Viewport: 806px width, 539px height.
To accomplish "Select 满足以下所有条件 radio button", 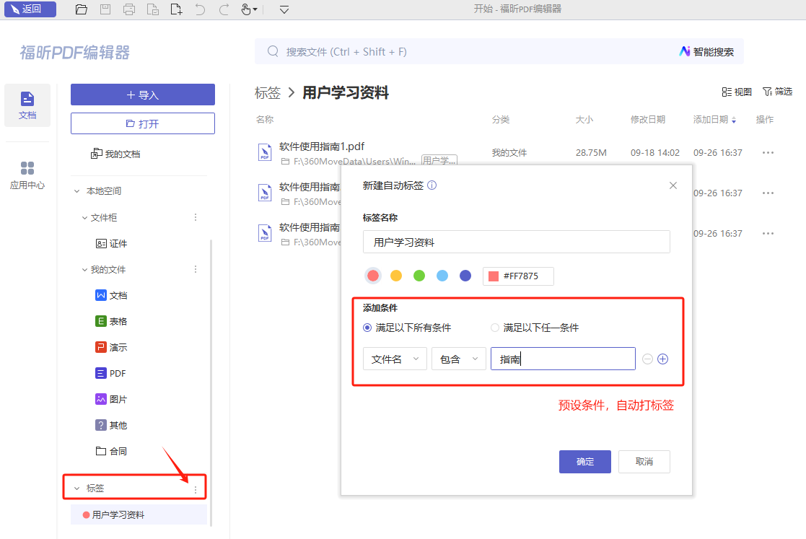I will point(367,328).
